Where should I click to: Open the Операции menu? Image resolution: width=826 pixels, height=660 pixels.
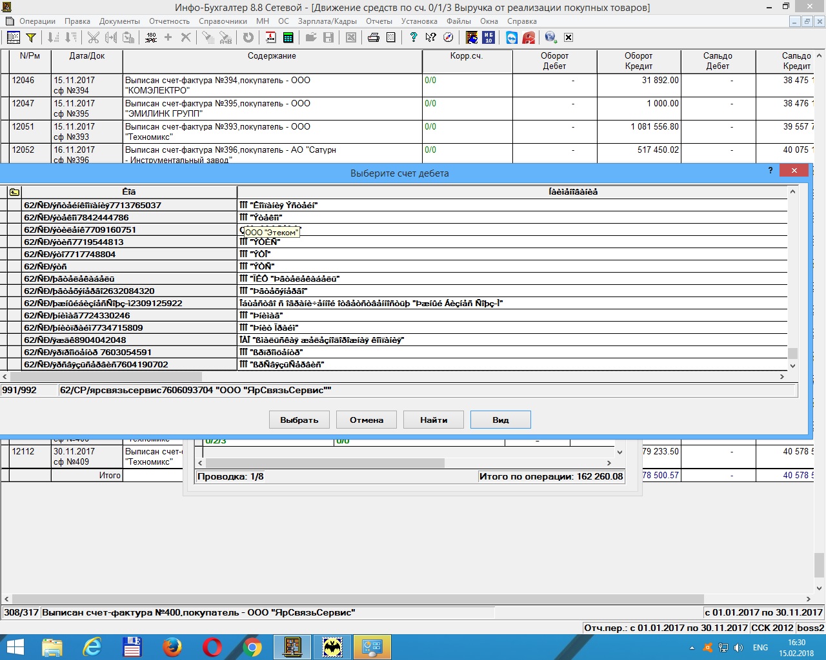(37, 21)
